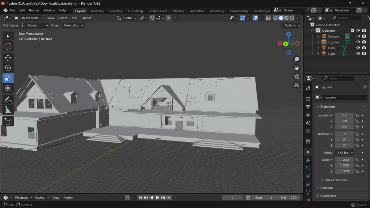Pick the Transform tool
The height and width of the screenshot is (208, 370).
point(8,88)
